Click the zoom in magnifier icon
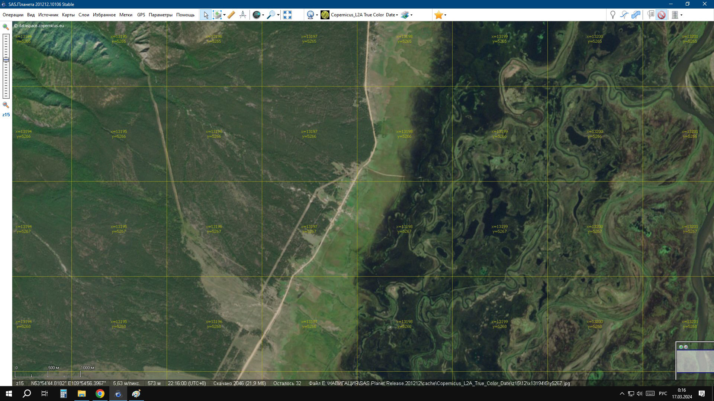Viewport: 714px width, 401px height. pos(6,27)
